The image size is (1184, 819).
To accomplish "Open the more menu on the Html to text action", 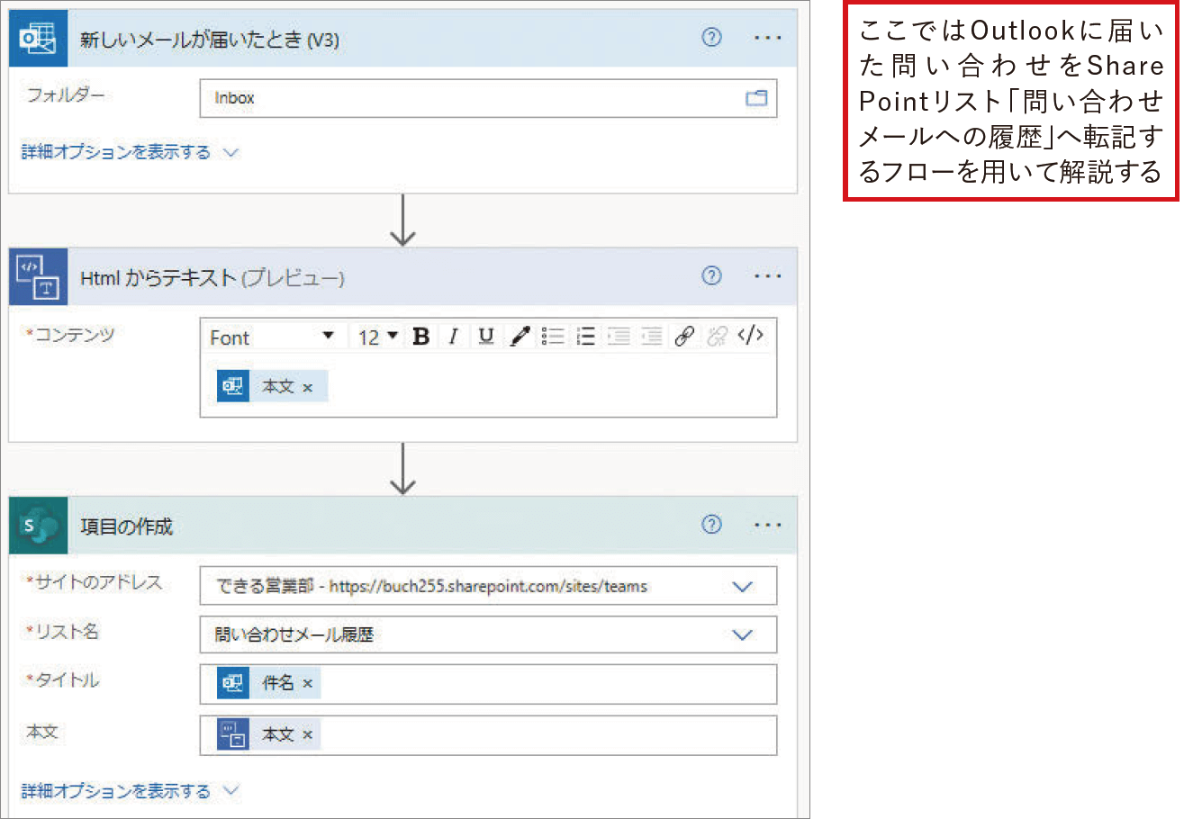I will click(x=767, y=276).
